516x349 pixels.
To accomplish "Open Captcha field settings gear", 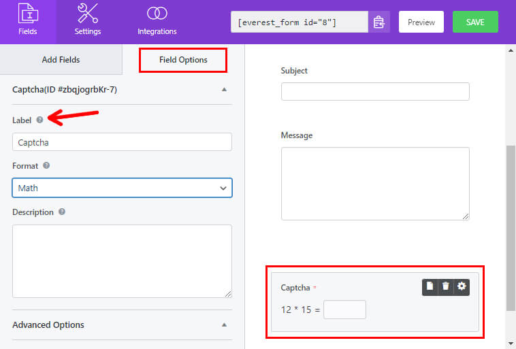I will pos(462,286).
